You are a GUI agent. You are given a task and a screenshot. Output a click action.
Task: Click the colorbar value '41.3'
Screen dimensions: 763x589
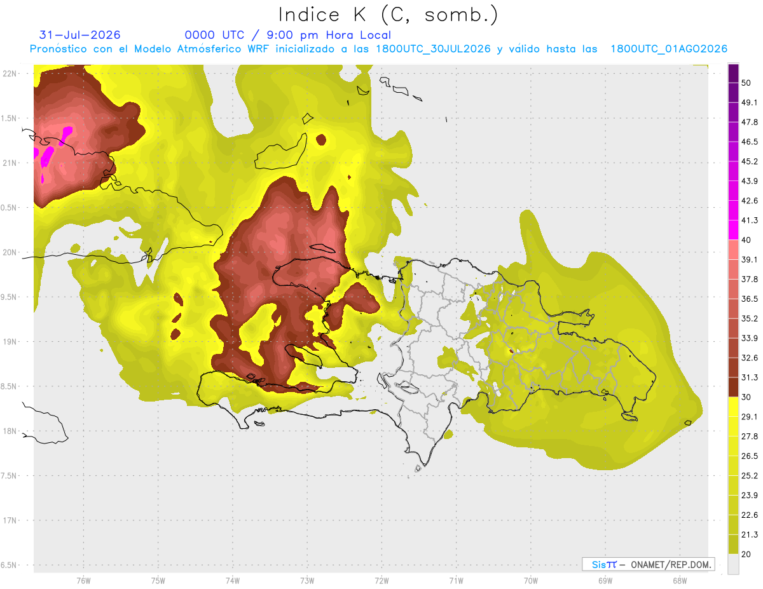point(750,220)
